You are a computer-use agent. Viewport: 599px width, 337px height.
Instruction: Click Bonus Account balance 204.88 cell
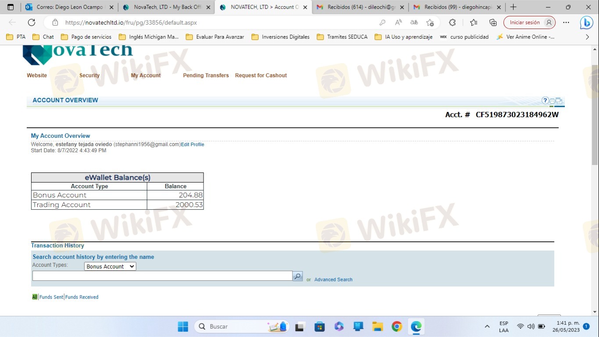click(x=175, y=195)
